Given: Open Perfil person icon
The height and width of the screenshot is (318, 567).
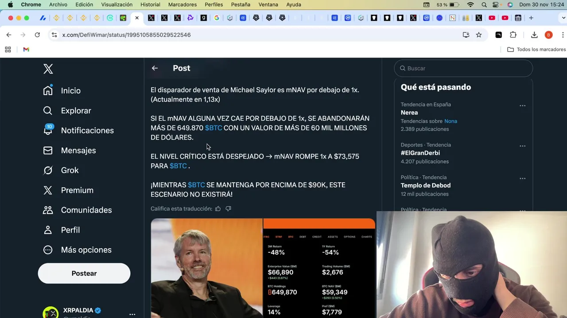Looking at the screenshot, I should [x=48, y=230].
